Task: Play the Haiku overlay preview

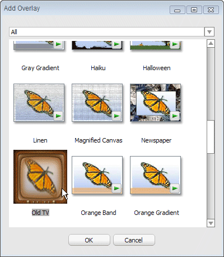Action: point(116,44)
